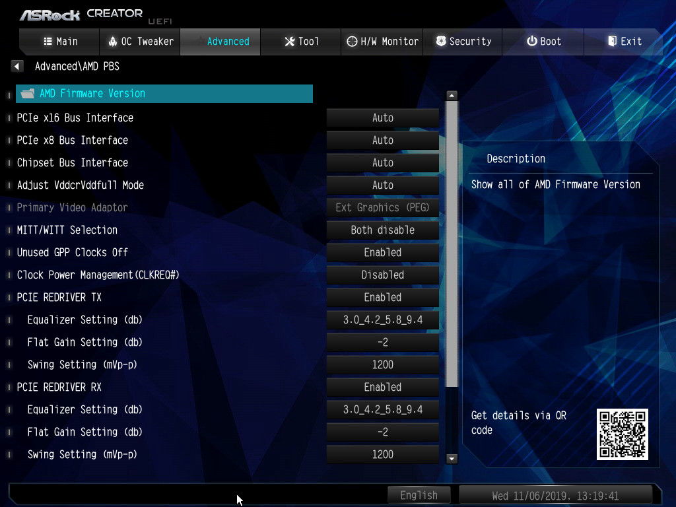Viewport: 676px width, 507px height.
Task: Click the QR code image
Action: point(622,434)
